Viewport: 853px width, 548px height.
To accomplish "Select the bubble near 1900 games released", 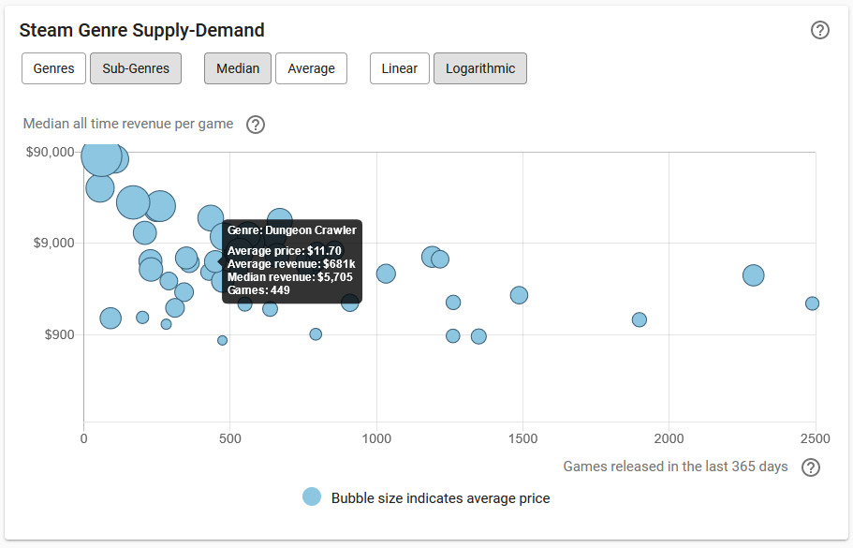I will point(640,320).
